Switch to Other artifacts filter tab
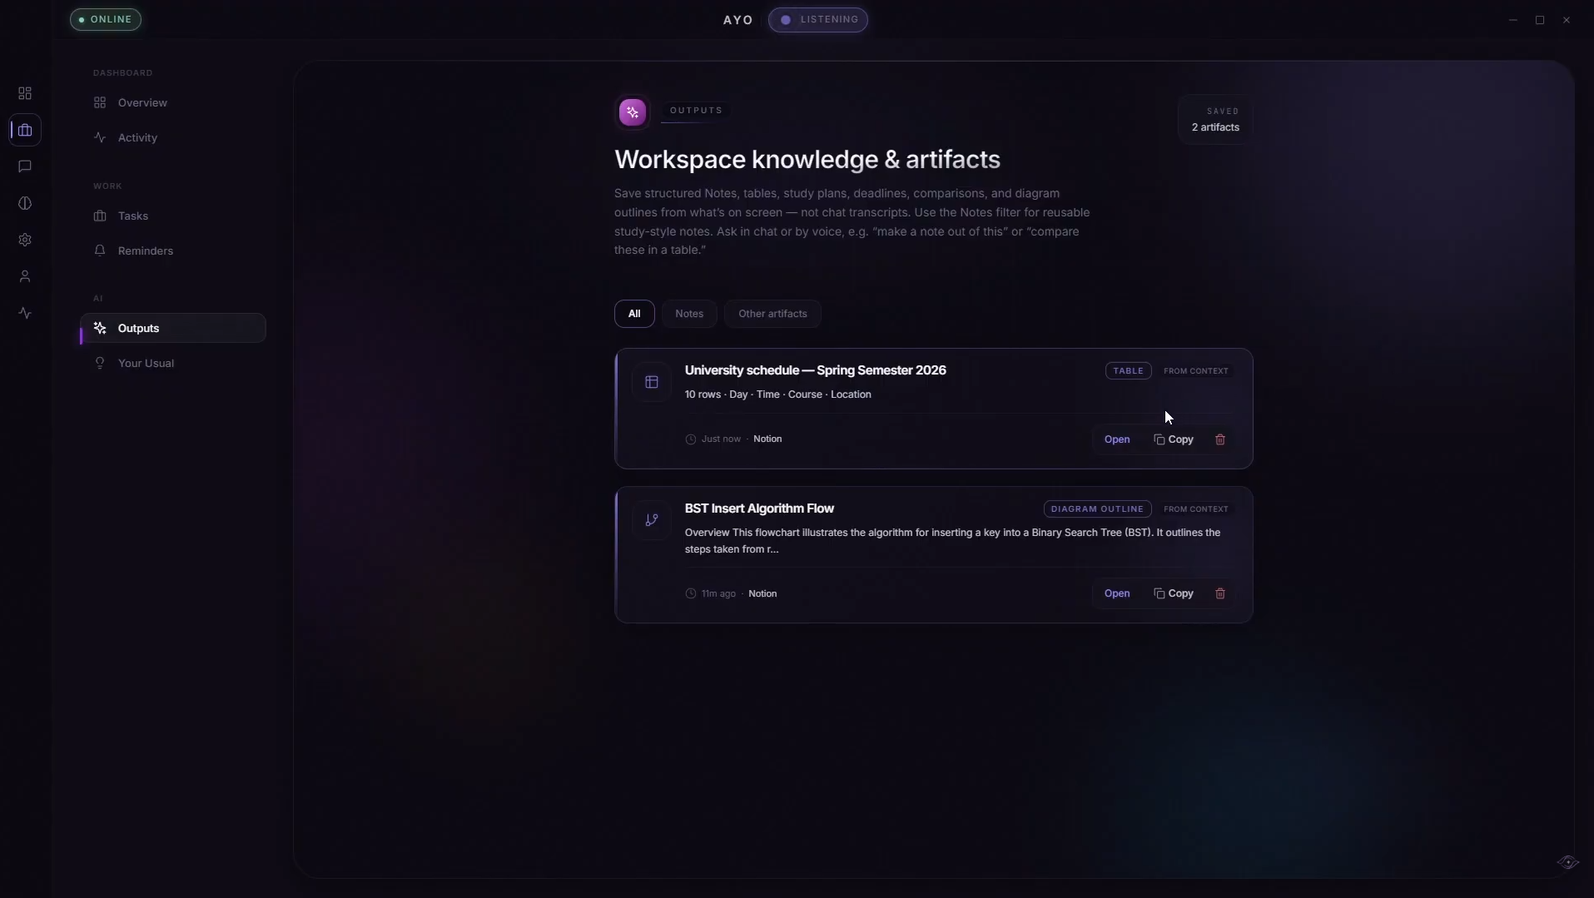The width and height of the screenshot is (1594, 898). [772, 314]
